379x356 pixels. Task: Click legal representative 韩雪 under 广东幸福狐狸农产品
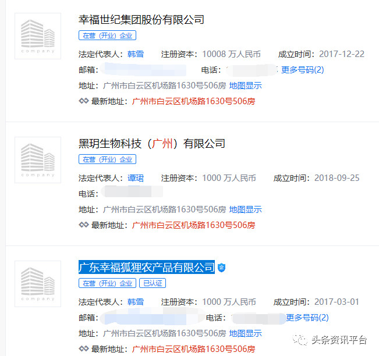tap(136, 302)
